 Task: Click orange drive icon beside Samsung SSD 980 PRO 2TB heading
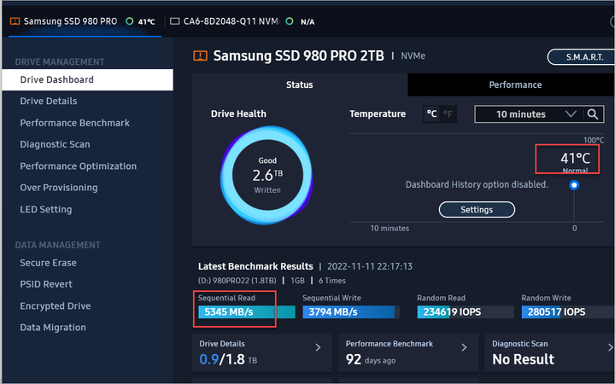200,56
